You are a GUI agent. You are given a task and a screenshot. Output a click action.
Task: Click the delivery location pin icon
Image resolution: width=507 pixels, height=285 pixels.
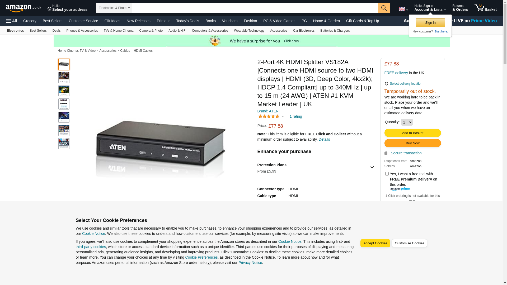click(386, 84)
